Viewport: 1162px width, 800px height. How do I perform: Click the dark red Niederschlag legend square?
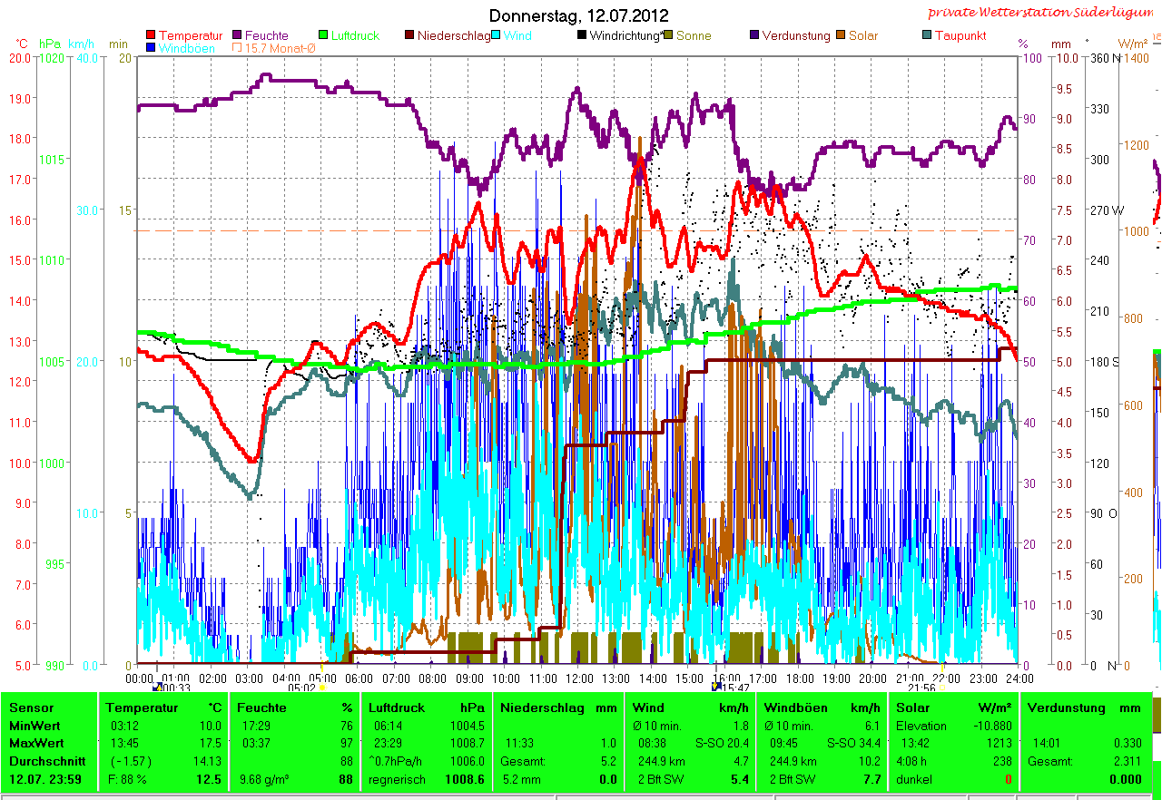point(410,36)
